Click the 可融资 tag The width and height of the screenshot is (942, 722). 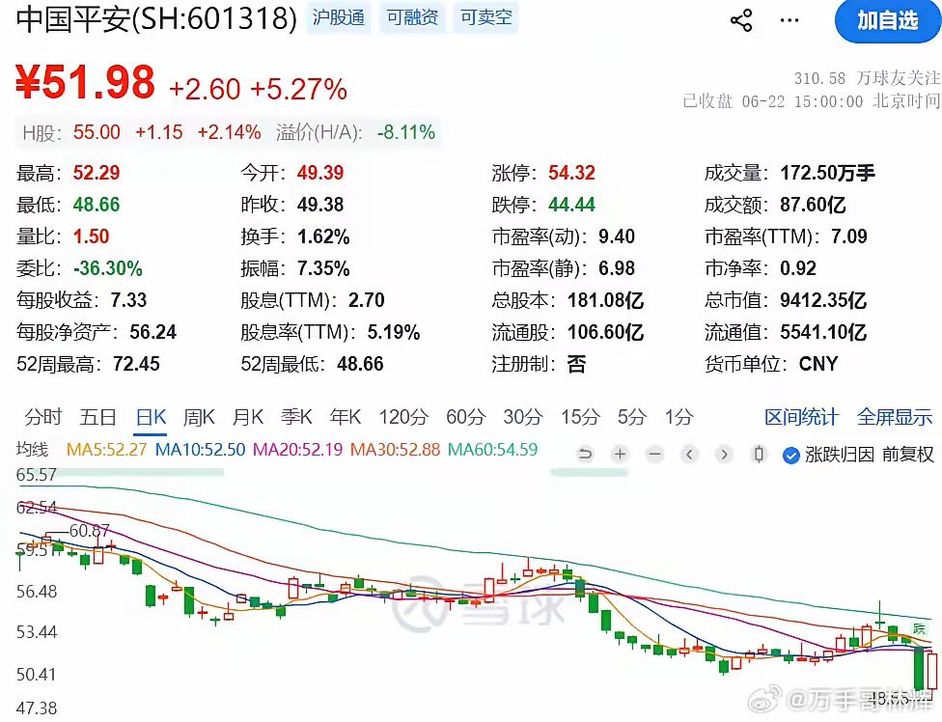412,17
